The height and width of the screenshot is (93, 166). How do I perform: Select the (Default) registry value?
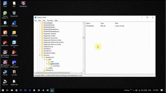tap(91, 26)
